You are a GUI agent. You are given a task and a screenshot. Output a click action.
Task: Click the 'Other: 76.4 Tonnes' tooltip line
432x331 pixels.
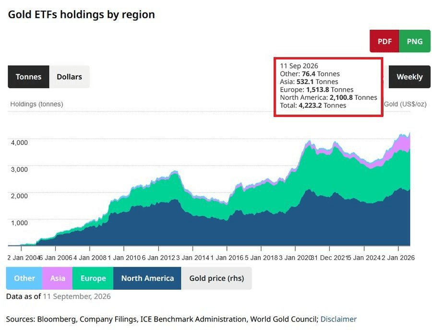(x=310, y=74)
